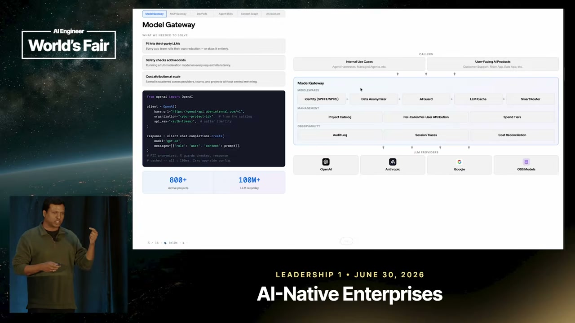Click the '1m10s' timer text
The image size is (575, 323).
[173, 243]
